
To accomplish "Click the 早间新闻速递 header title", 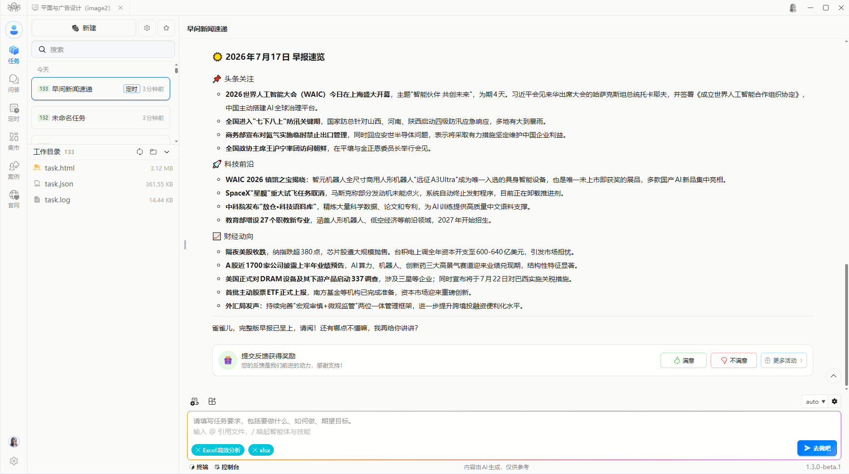I will [207, 29].
